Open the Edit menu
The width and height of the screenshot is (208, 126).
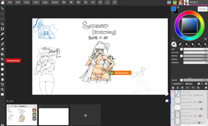[18, 2]
